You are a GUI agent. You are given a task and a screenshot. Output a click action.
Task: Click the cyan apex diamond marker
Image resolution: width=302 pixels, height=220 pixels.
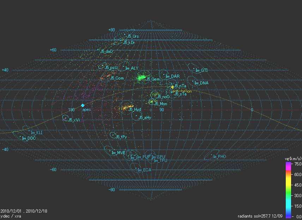tap(83, 105)
